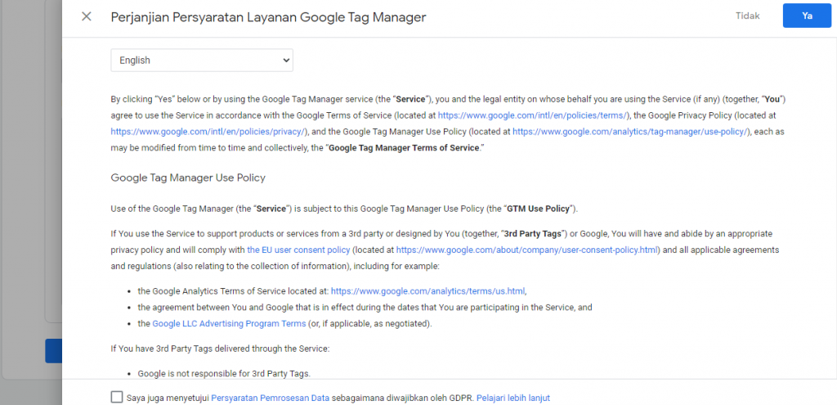Close the Terms of Service dialog
Screen dimensions: 837x405
tap(87, 16)
